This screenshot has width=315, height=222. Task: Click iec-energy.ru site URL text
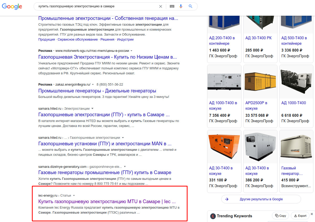click(48, 196)
